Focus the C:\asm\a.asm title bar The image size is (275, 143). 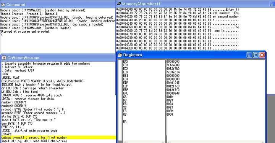click(58, 58)
